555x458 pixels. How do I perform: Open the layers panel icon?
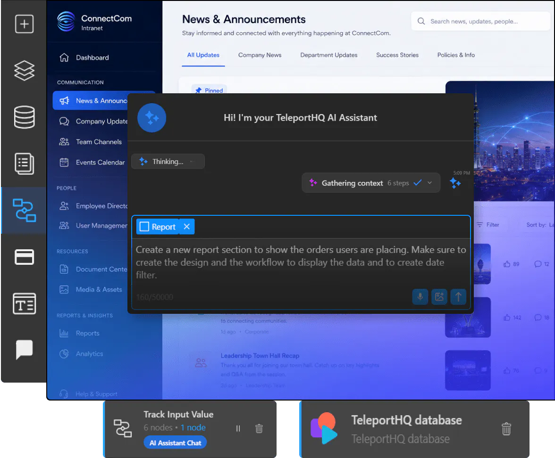24,70
